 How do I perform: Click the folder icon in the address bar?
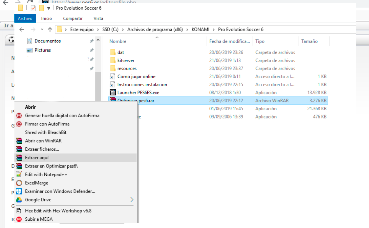(59, 29)
